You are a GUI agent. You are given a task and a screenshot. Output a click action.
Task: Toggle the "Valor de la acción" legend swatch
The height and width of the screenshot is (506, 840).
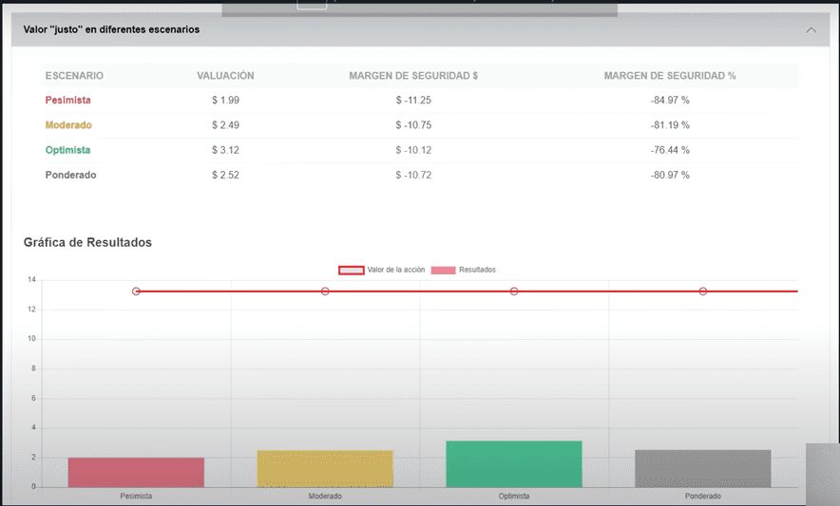(x=352, y=271)
